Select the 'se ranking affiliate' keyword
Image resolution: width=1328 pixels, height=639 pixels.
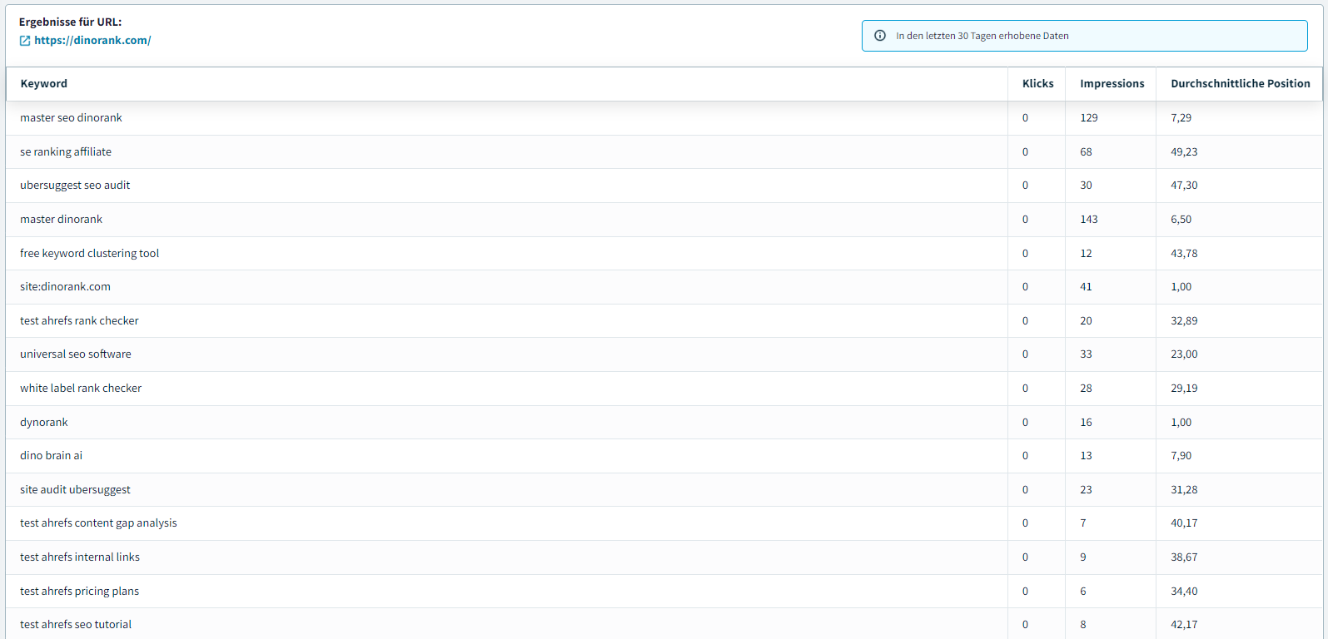(66, 152)
